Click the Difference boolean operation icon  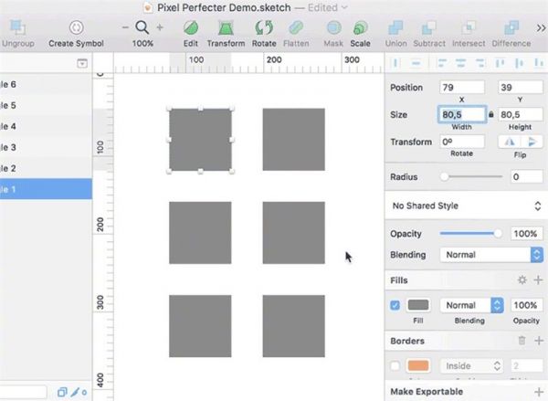[x=511, y=28]
